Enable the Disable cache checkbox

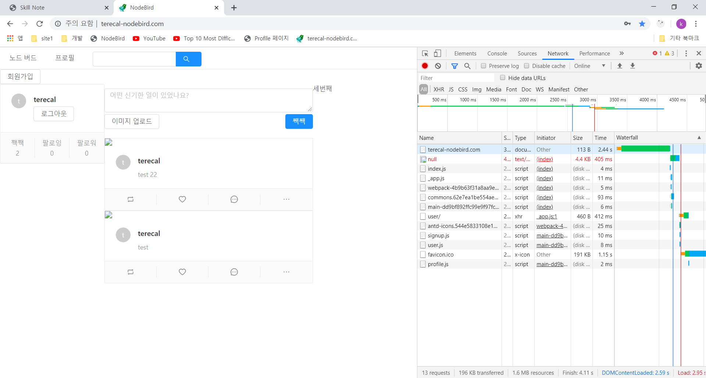tap(527, 66)
